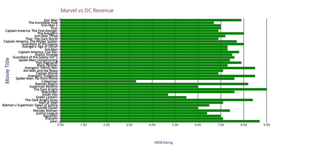This screenshot has width=309, height=161.
Task: Click the chart title Marvel vs DC Revenue
Action: coord(87,10)
